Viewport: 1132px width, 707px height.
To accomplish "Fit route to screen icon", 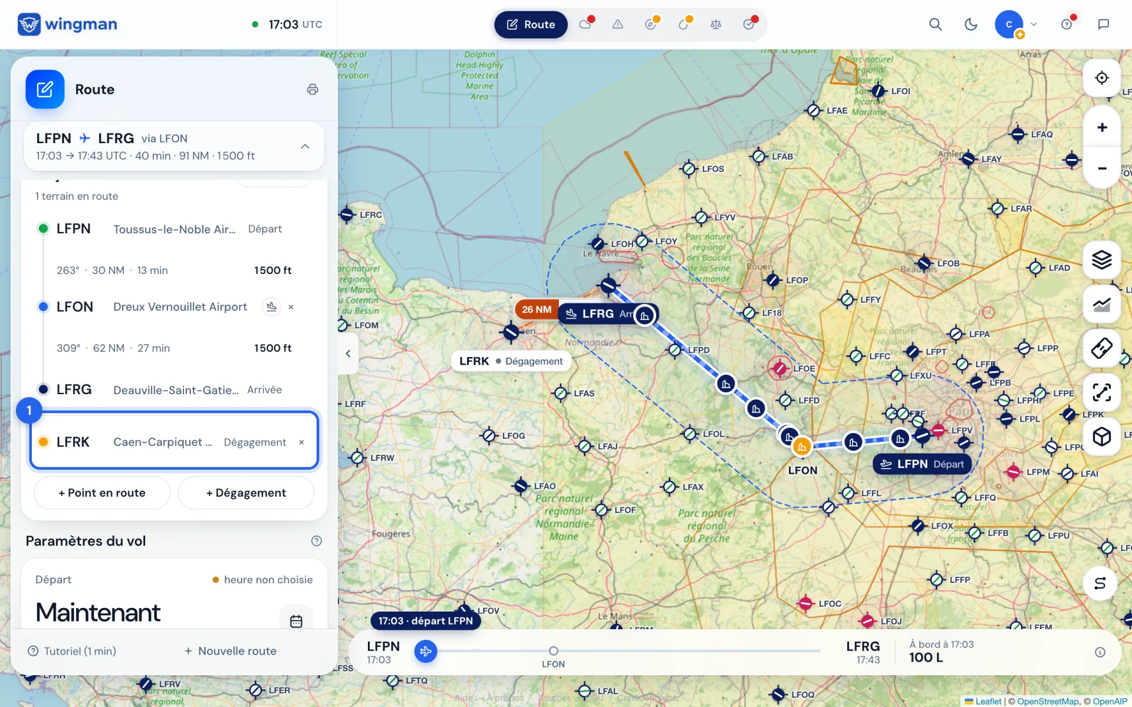I will (1101, 392).
